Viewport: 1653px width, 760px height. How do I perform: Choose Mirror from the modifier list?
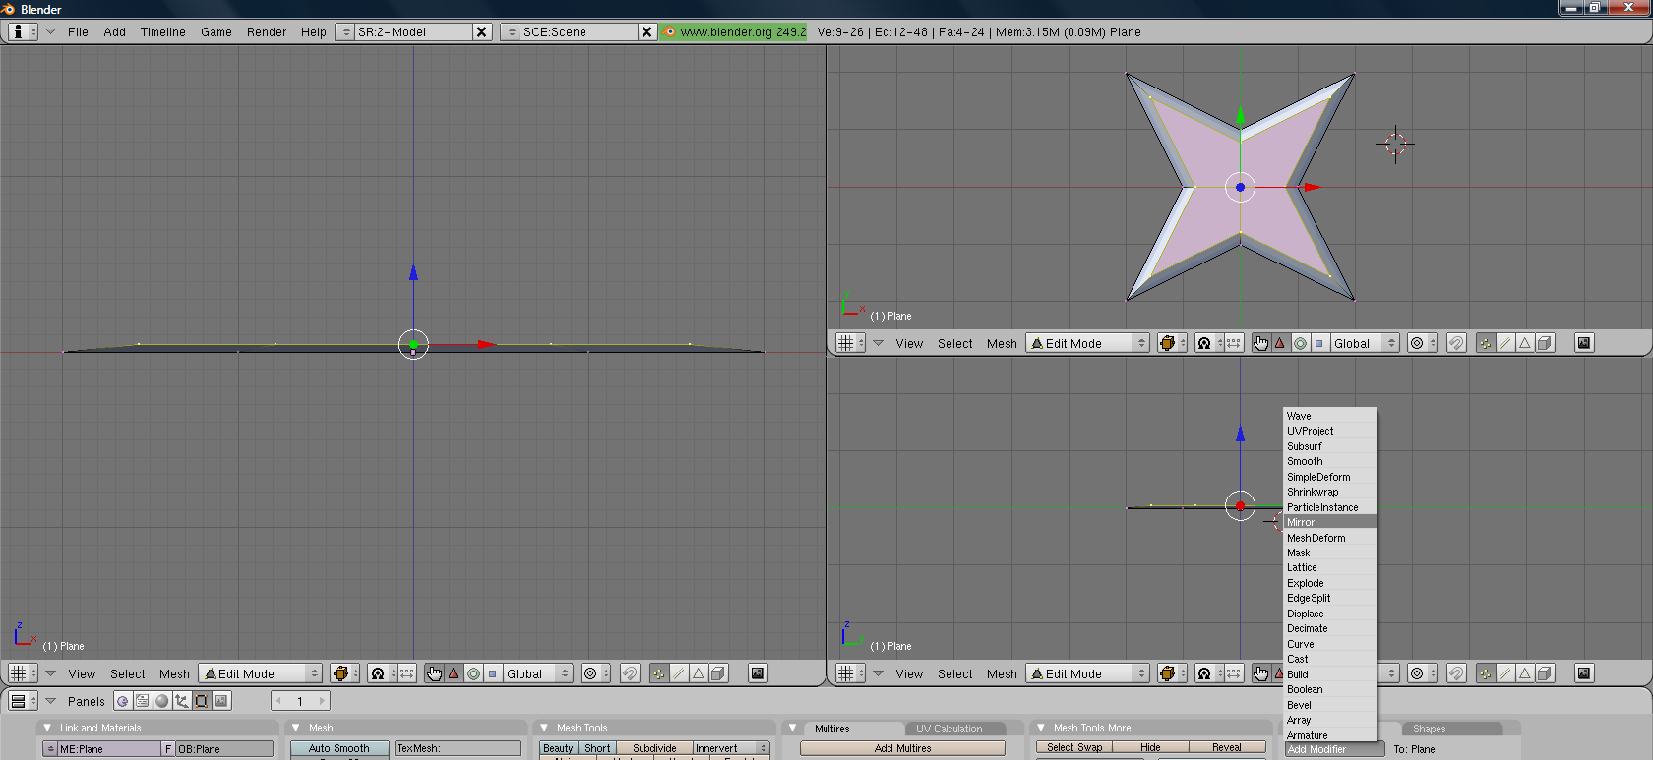coord(1330,522)
